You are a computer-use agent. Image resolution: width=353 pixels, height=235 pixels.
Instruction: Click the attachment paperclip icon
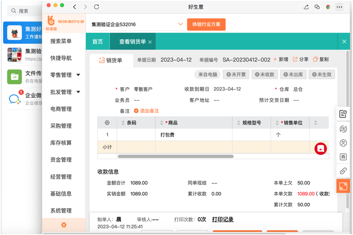[x=343, y=171]
